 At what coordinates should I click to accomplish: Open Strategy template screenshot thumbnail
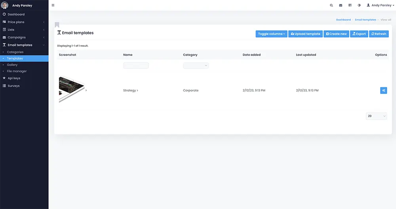coord(71,89)
